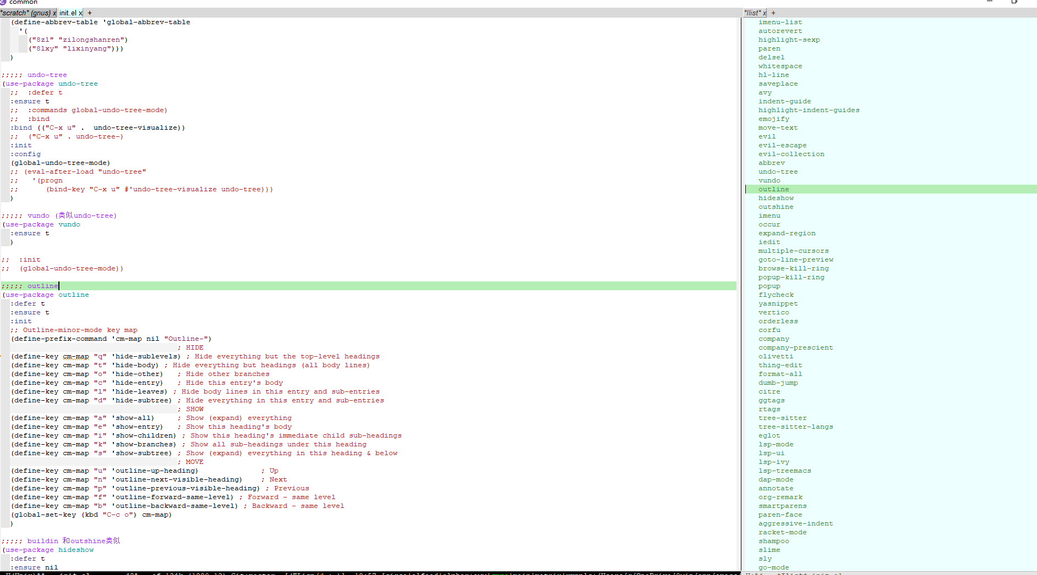Jump to thing-edit in Ilist
Viewport: 1037px width, 575px height.
click(x=780, y=365)
